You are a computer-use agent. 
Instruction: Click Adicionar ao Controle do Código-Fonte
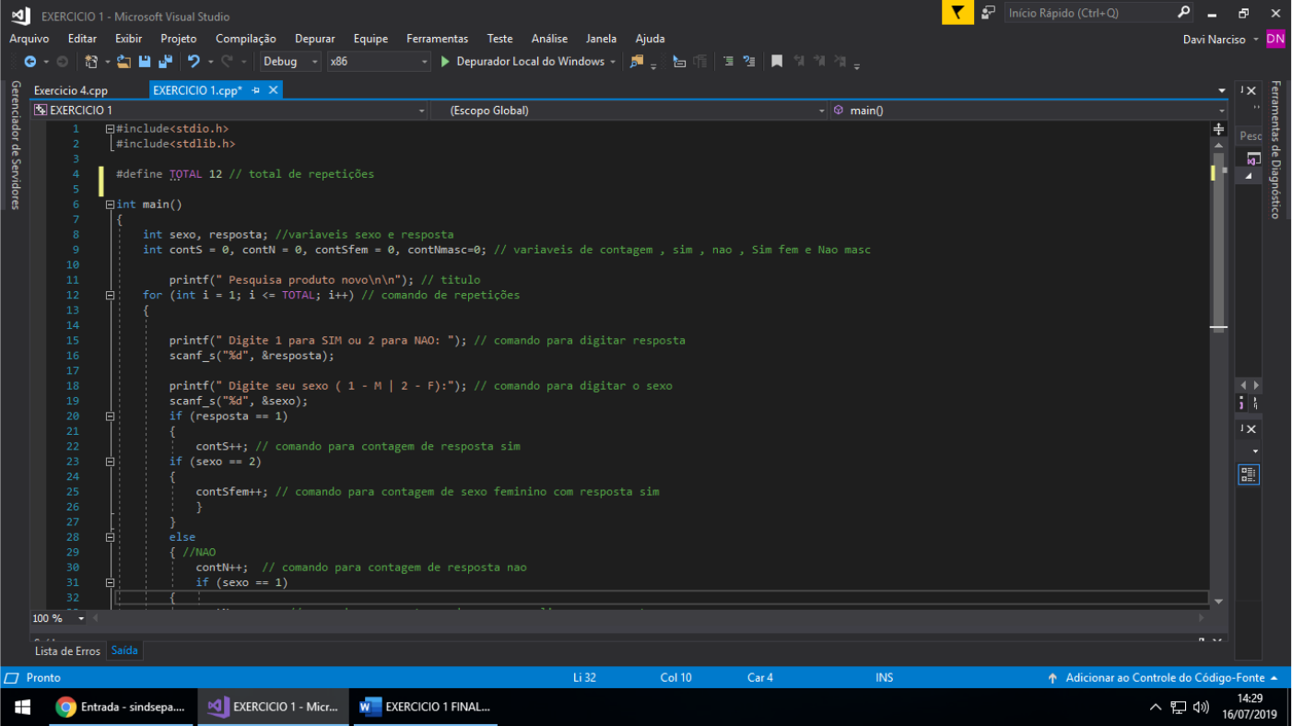click(1165, 678)
